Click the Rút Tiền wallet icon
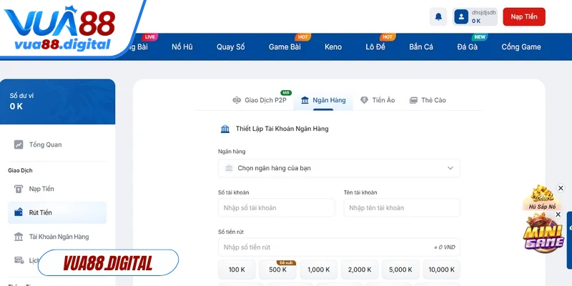This screenshot has height=286, width=572. point(19,212)
